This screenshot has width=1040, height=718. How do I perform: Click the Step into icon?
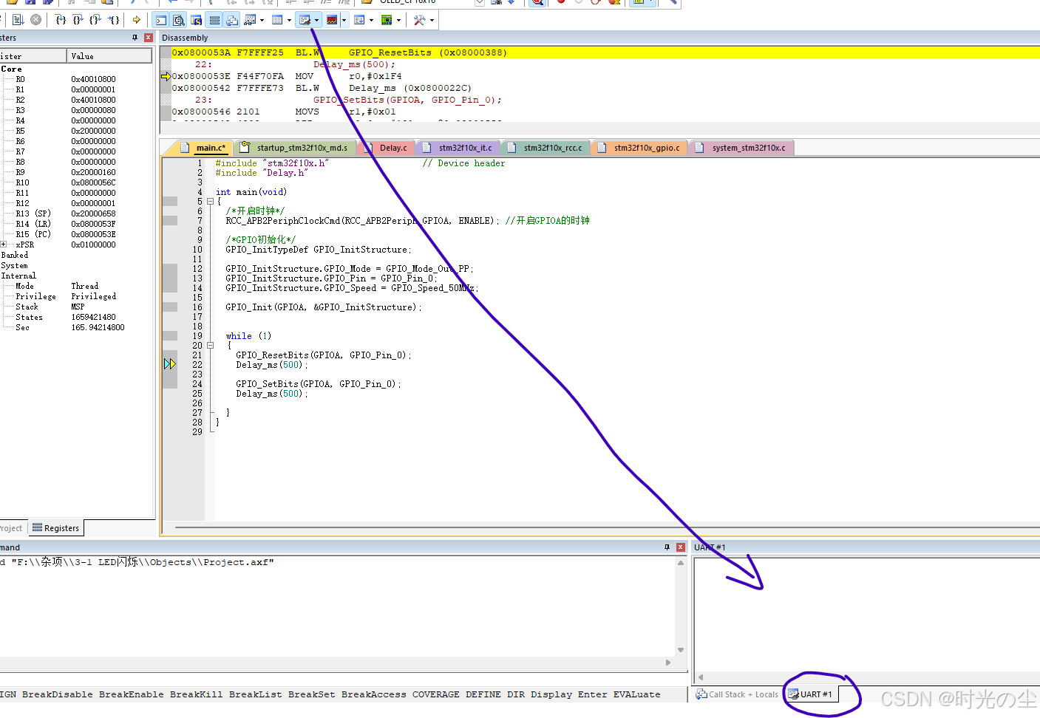(x=61, y=20)
